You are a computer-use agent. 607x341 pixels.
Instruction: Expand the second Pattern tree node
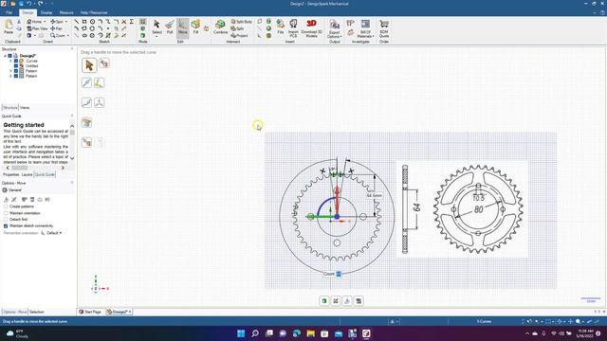tap(10, 76)
